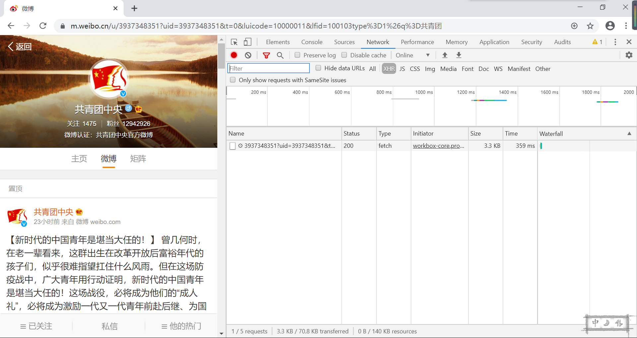Viewport: 637px width, 338px height.
Task: Enable Disable cache checkbox
Action: click(344, 55)
